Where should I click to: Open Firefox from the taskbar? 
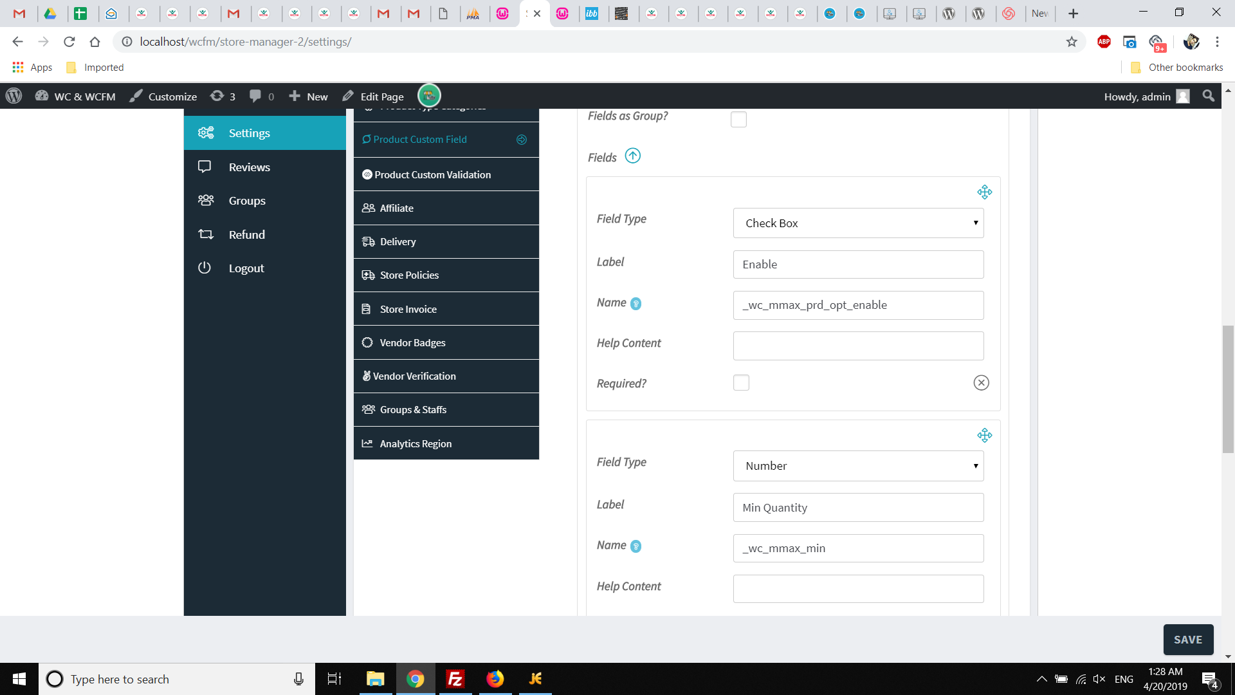[x=495, y=679]
